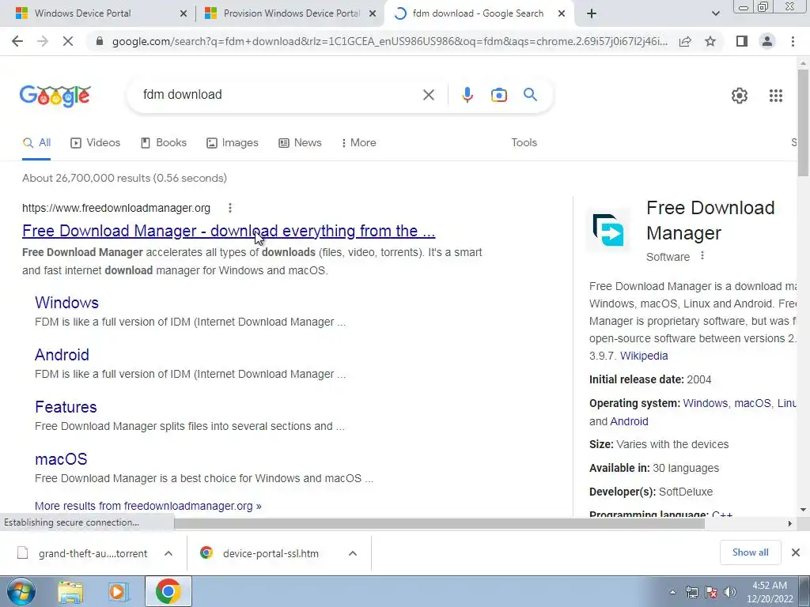Open the search Tools options
Screen dimensions: 810x607
[524, 143]
